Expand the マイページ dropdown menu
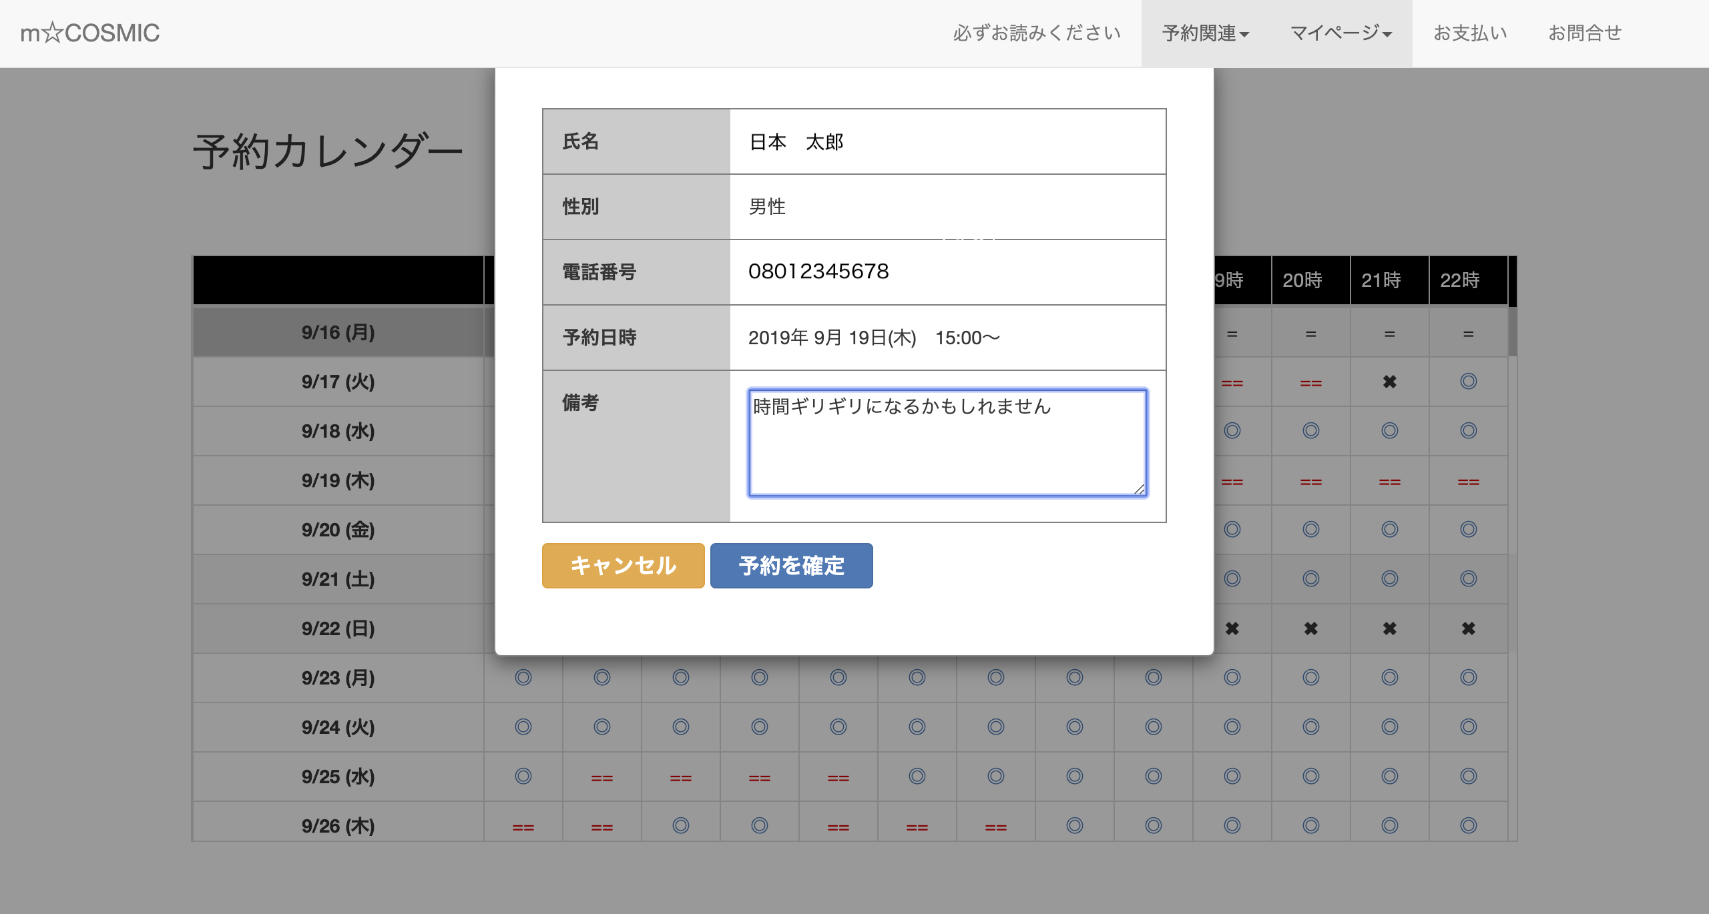The width and height of the screenshot is (1709, 914). [x=1340, y=33]
